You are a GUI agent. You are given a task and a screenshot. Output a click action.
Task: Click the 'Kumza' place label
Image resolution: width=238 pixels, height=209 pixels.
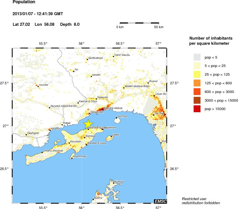pos(119,182)
